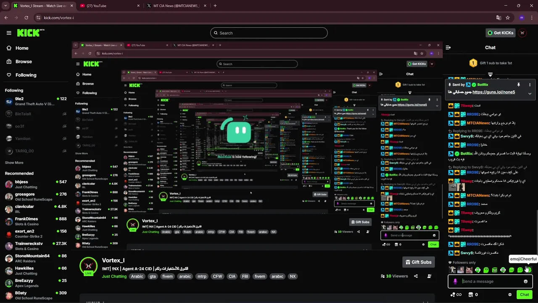Select the NX tag

pyautogui.click(x=293, y=276)
